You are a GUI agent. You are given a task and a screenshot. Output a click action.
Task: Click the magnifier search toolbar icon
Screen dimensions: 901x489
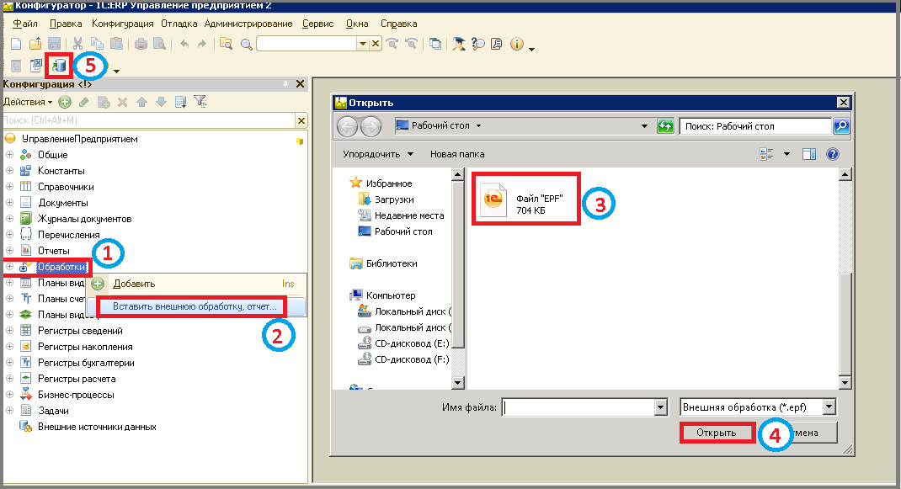pos(246,45)
